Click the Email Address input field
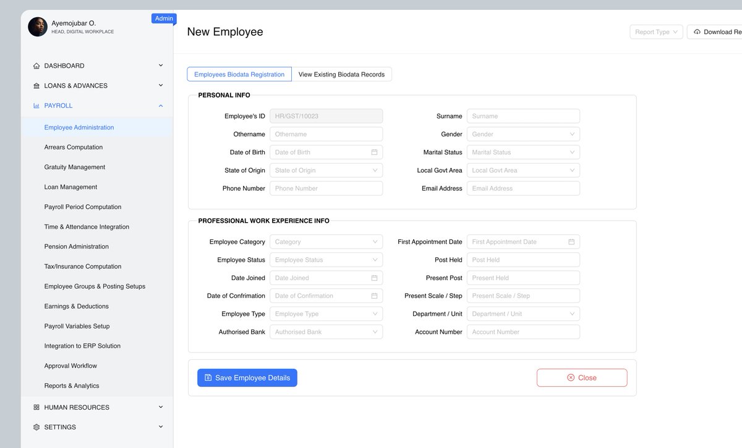Image resolution: width=742 pixels, height=448 pixels. 523,188
